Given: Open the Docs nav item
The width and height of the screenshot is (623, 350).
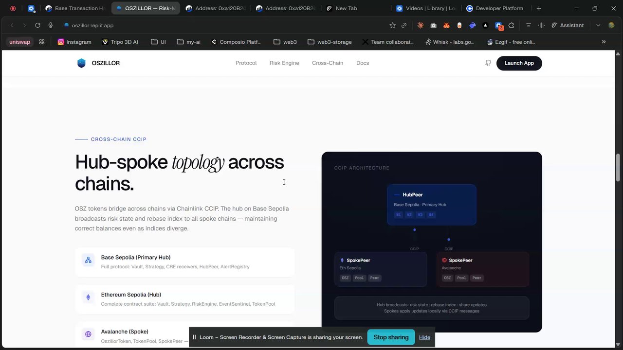Looking at the screenshot, I should coord(363,63).
